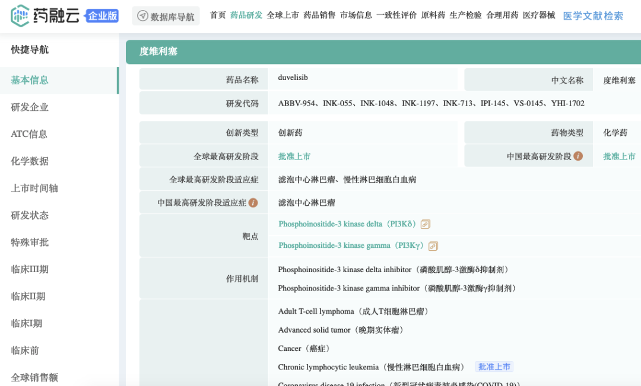Select 化学数据 in quick navigation

[x=30, y=161]
